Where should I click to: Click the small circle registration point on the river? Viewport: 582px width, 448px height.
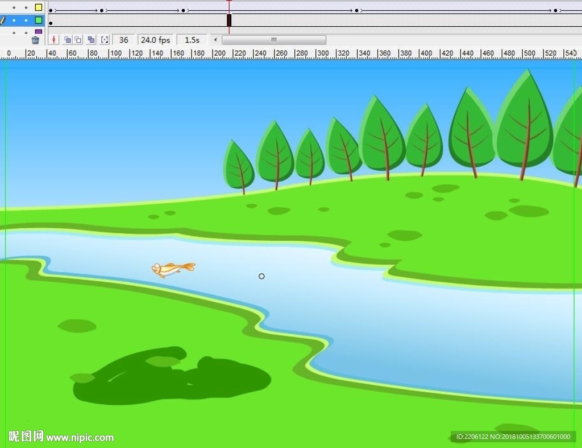pos(261,276)
